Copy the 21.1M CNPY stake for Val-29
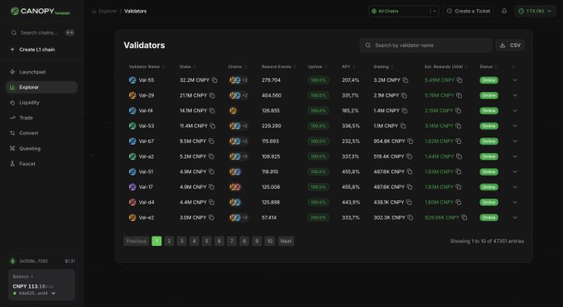Image resolution: width=563 pixels, height=307 pixels. 212,95
